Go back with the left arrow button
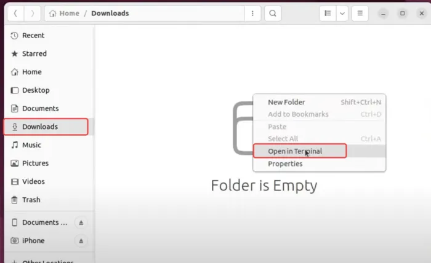431x263 pixels. 15,13
